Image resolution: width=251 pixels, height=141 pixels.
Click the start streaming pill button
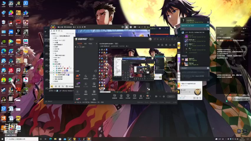coord(171,97)
